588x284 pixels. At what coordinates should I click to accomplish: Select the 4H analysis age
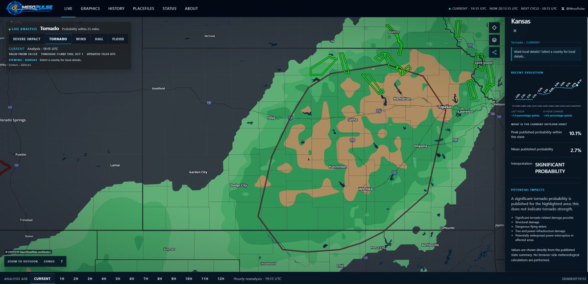(104, 279)
